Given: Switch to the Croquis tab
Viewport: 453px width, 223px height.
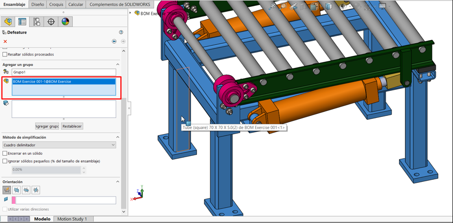Looking at the screenshot, I should [57, 4].
